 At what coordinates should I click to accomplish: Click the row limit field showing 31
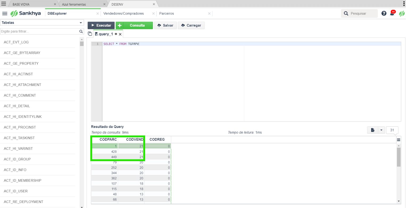click(x=392, y=130)
